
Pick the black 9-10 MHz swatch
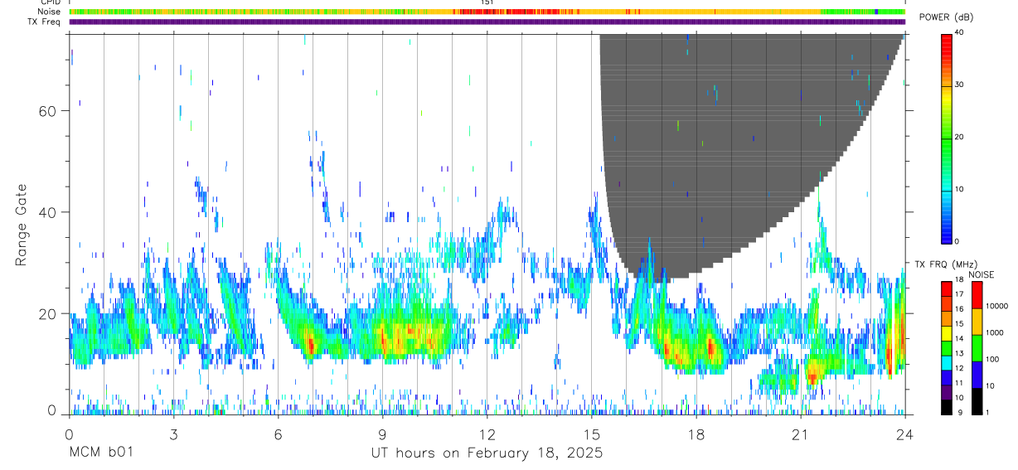(x=947, y=406)
